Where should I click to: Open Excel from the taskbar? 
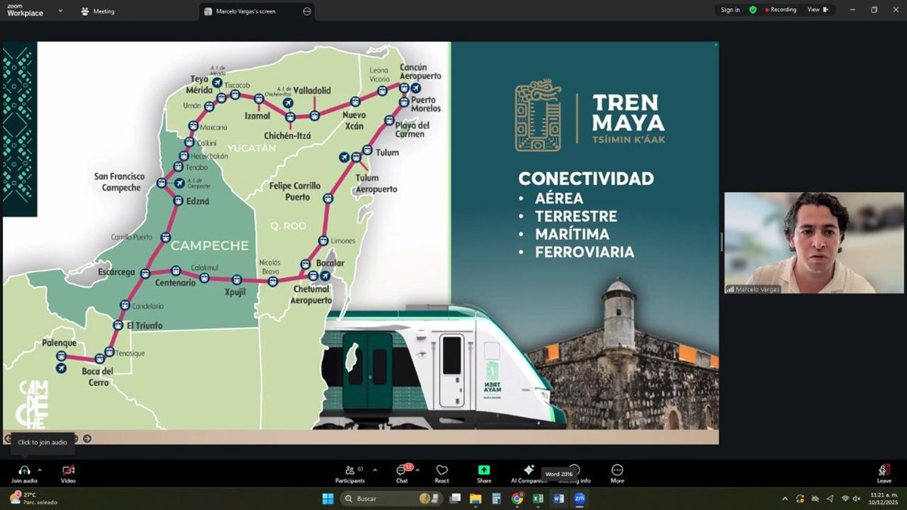(x=538, y=499)
